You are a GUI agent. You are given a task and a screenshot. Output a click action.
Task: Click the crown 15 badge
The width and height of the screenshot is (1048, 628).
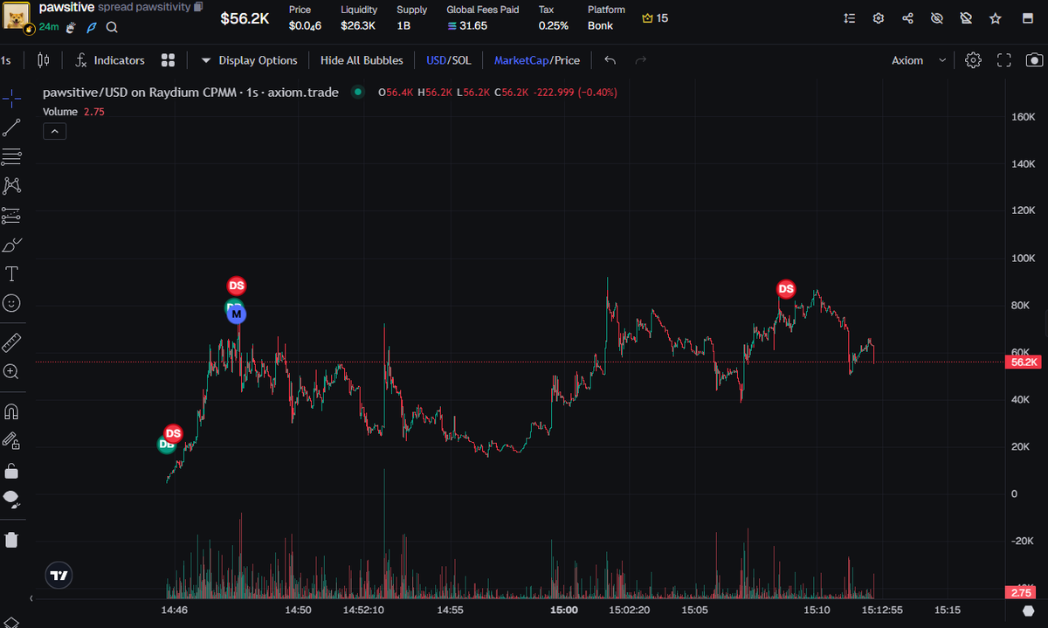click(x=655, y=17)
